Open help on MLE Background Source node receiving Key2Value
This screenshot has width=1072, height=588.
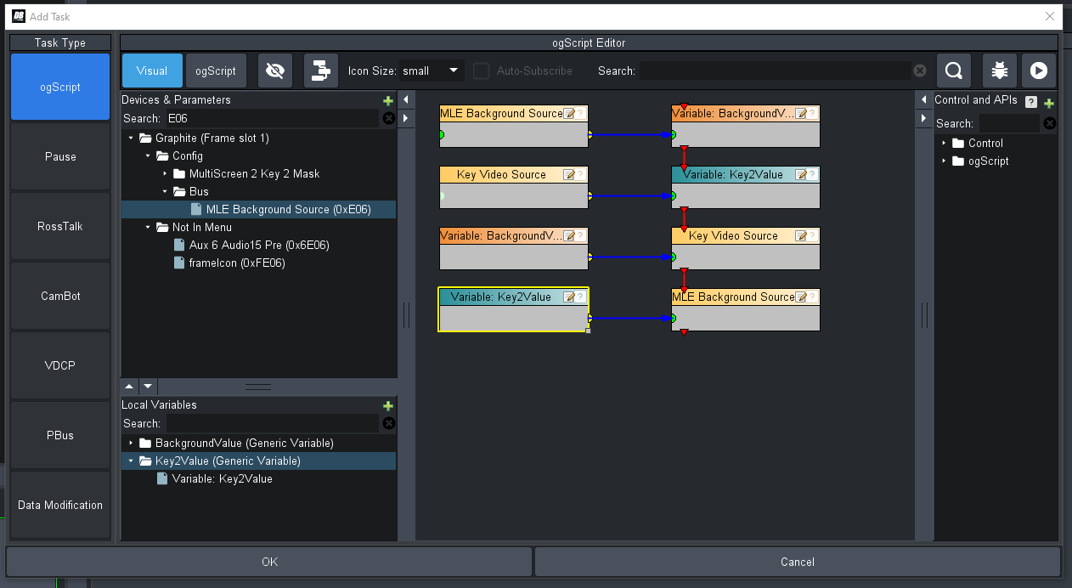[x=812, y=297]
